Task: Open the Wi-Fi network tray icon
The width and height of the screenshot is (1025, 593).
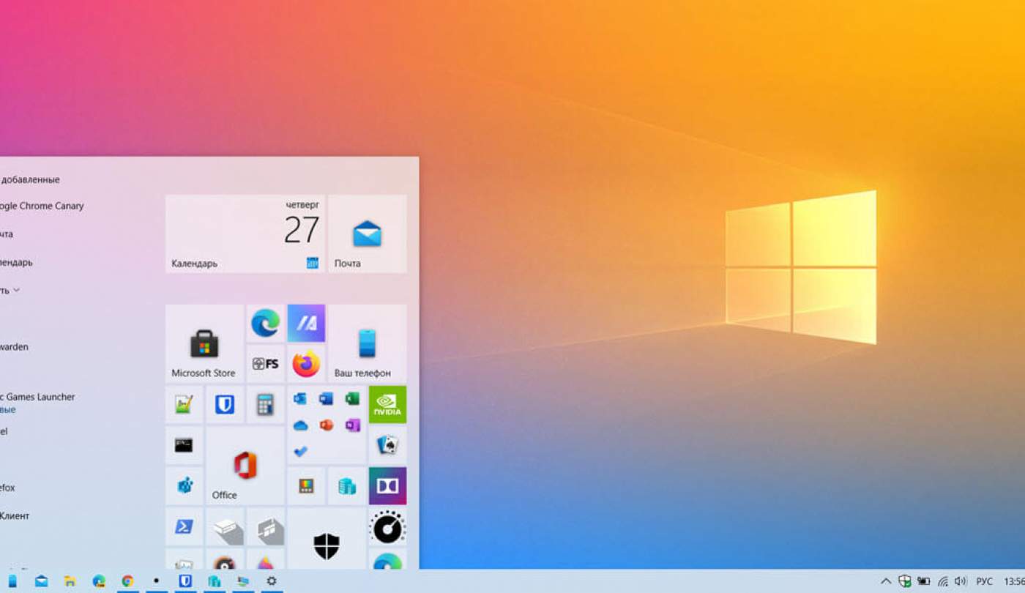Action: tap(943, 581)
